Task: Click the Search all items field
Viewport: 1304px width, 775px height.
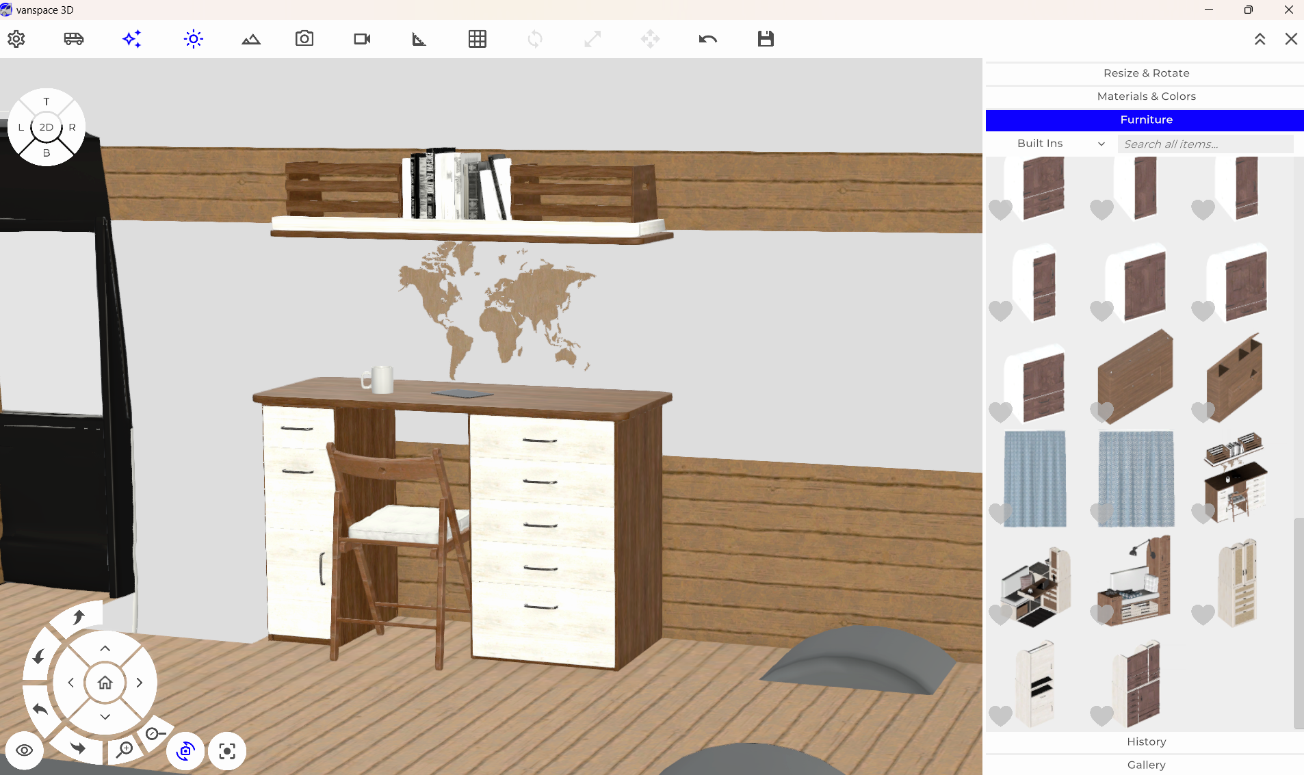Action: (1205, 144)
